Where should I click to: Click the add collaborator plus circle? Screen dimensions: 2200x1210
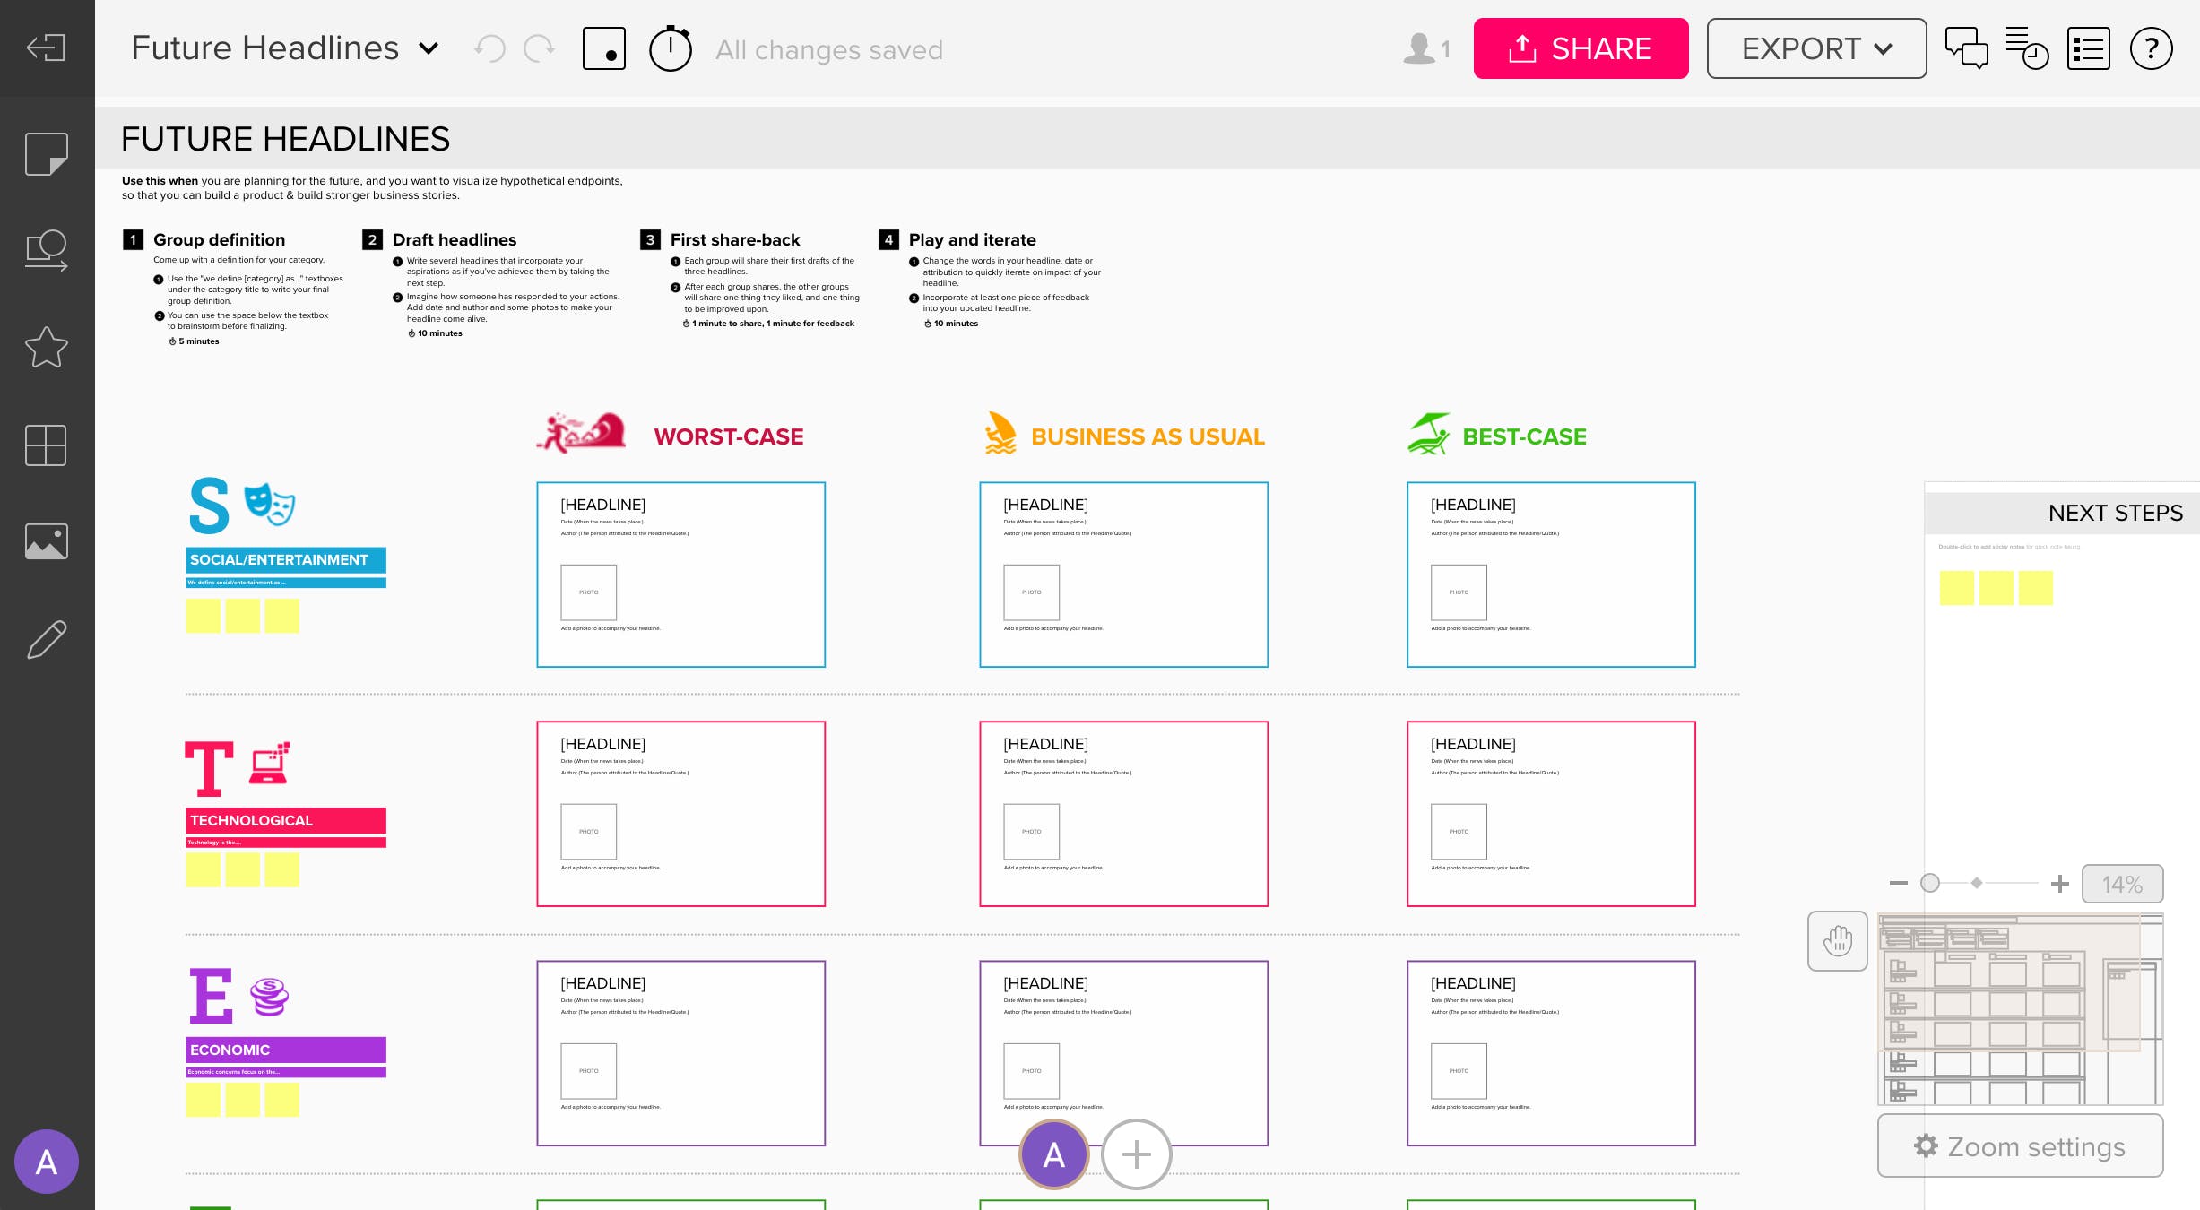[x=1136, y=1154]
